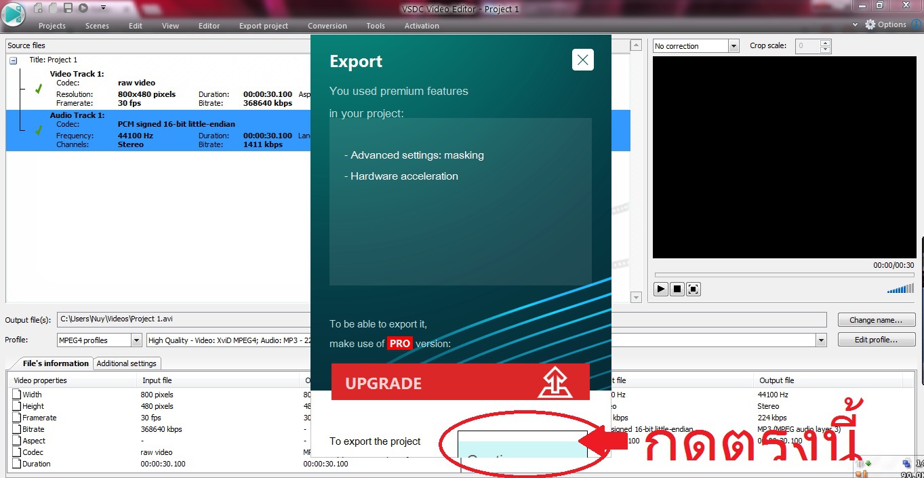Click 'Advanced settings: masking' in the Export dialog
924x478 pixels.
point(414,155)
